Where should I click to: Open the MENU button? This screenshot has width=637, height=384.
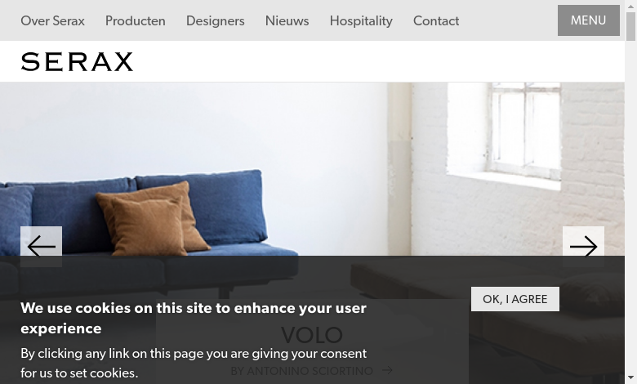pos(588,20)
